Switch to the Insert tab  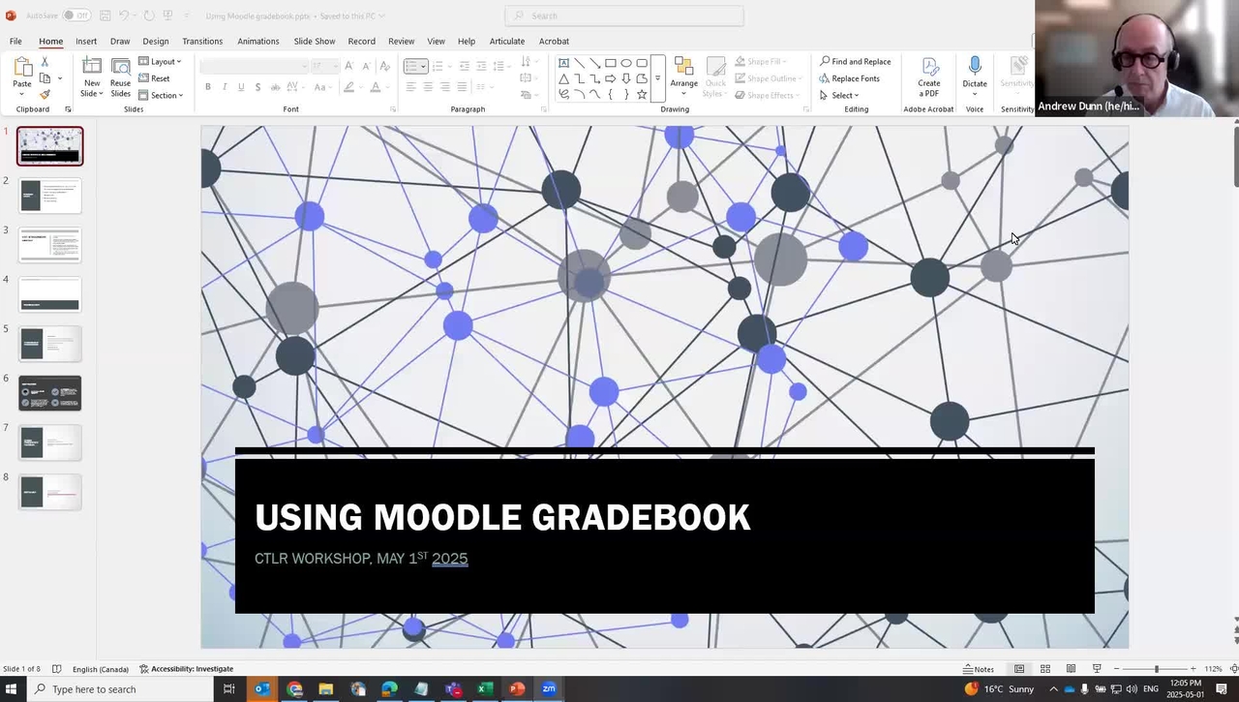[86, 42]
